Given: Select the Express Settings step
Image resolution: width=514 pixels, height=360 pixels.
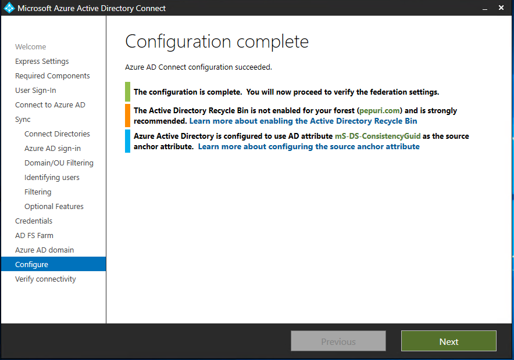Looking at the screenshot, I should pos(42,61).
